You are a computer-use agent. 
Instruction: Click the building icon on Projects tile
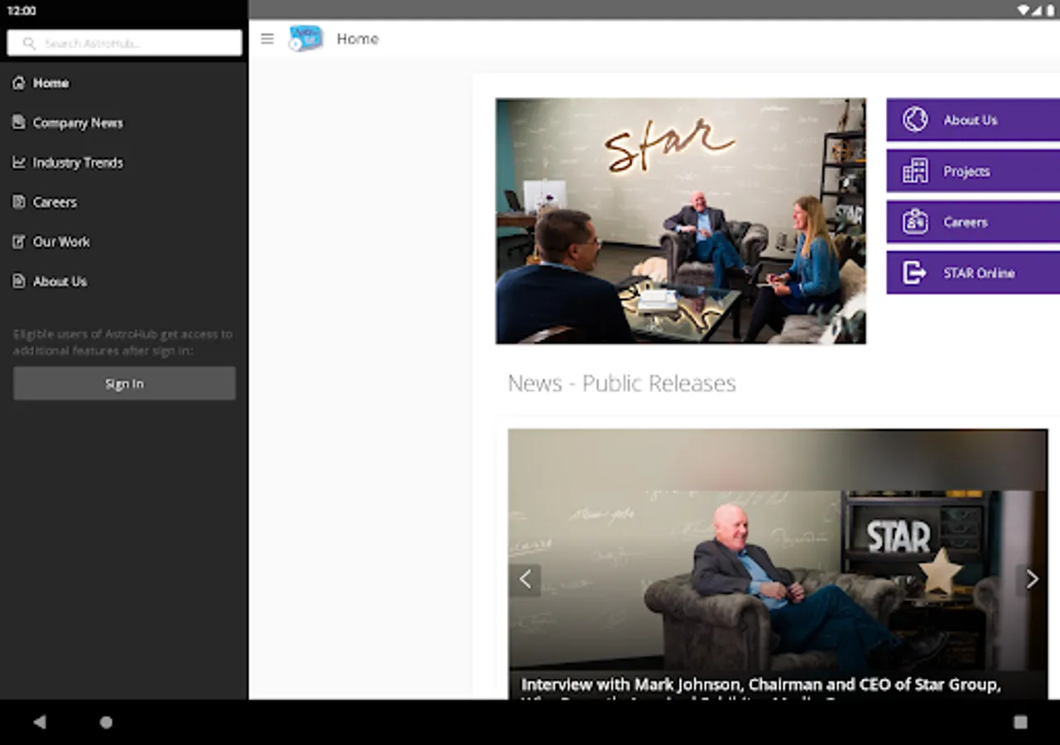click(x=914, y=171)
